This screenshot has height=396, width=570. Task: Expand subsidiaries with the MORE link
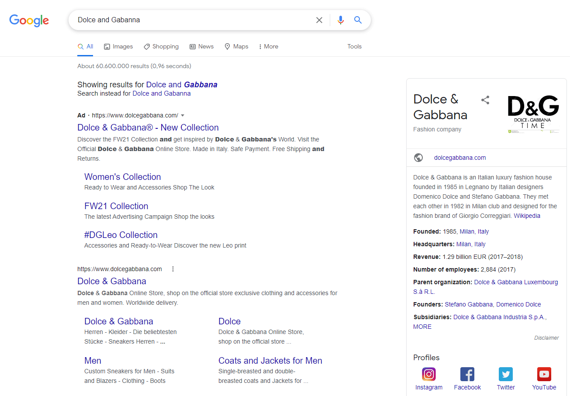422,327
